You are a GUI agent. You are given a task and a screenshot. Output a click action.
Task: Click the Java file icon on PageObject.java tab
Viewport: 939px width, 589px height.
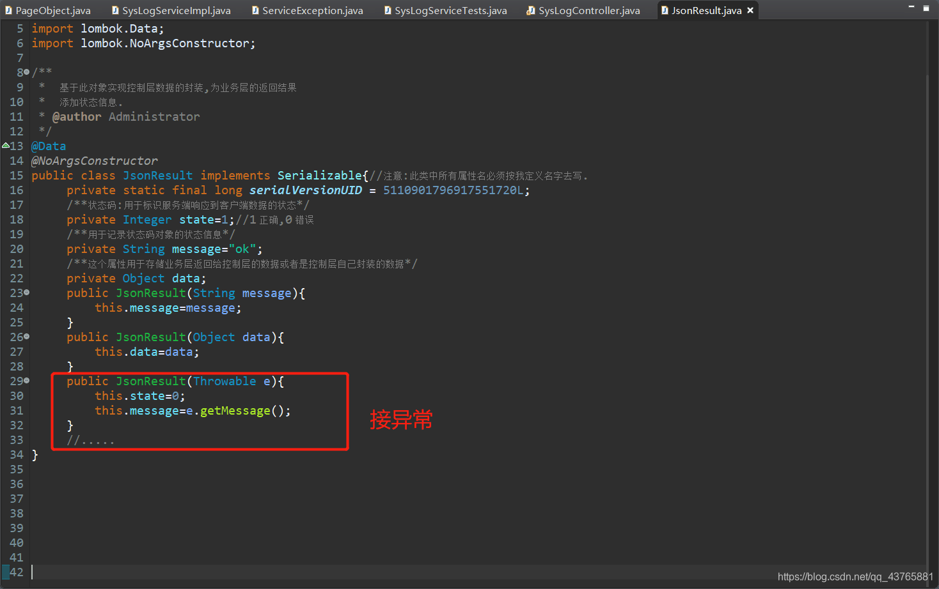[x=9, y=10]
